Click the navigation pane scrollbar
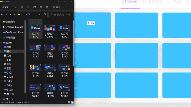This screenshot has height=107, width=191. 25,57
